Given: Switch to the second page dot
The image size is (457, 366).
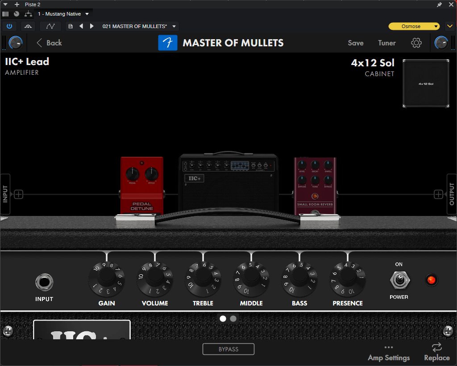Looking at the screenshot, I should click(233, 318).
